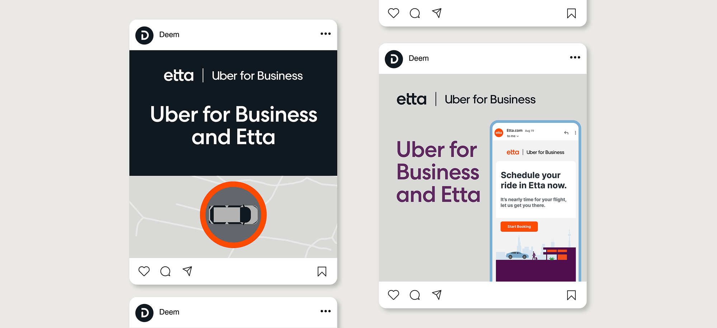The image size is (717, 328).
Task: Click white etta logo on dark post
Action: [179, 76]
